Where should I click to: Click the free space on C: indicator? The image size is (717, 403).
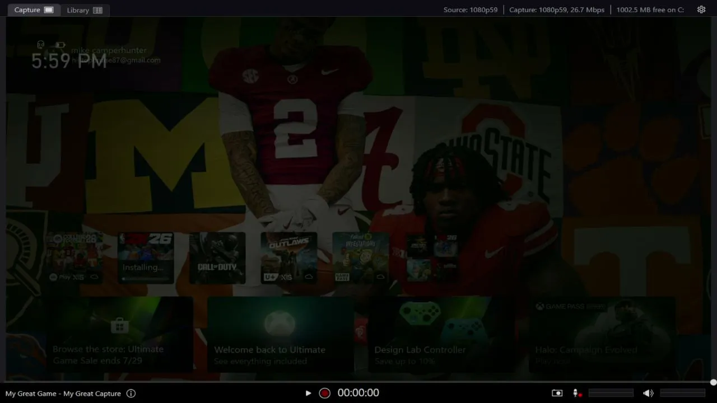(650, 10)
